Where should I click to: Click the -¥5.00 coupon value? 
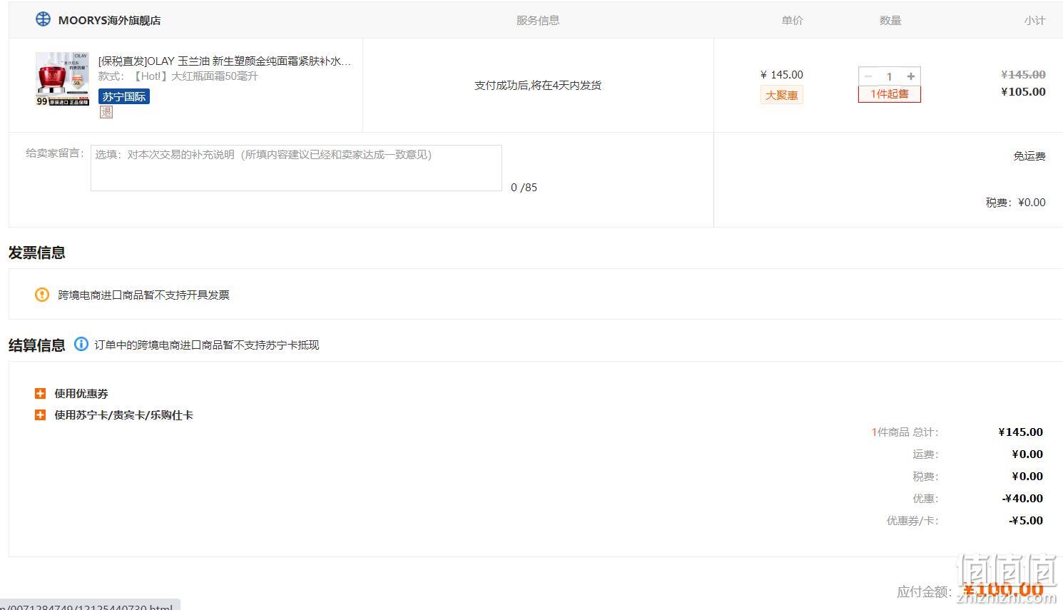1026,520
